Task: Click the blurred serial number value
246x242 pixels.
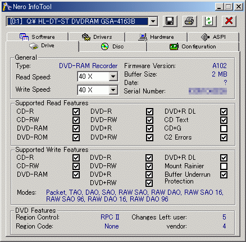Action: [x=208, y=91]
